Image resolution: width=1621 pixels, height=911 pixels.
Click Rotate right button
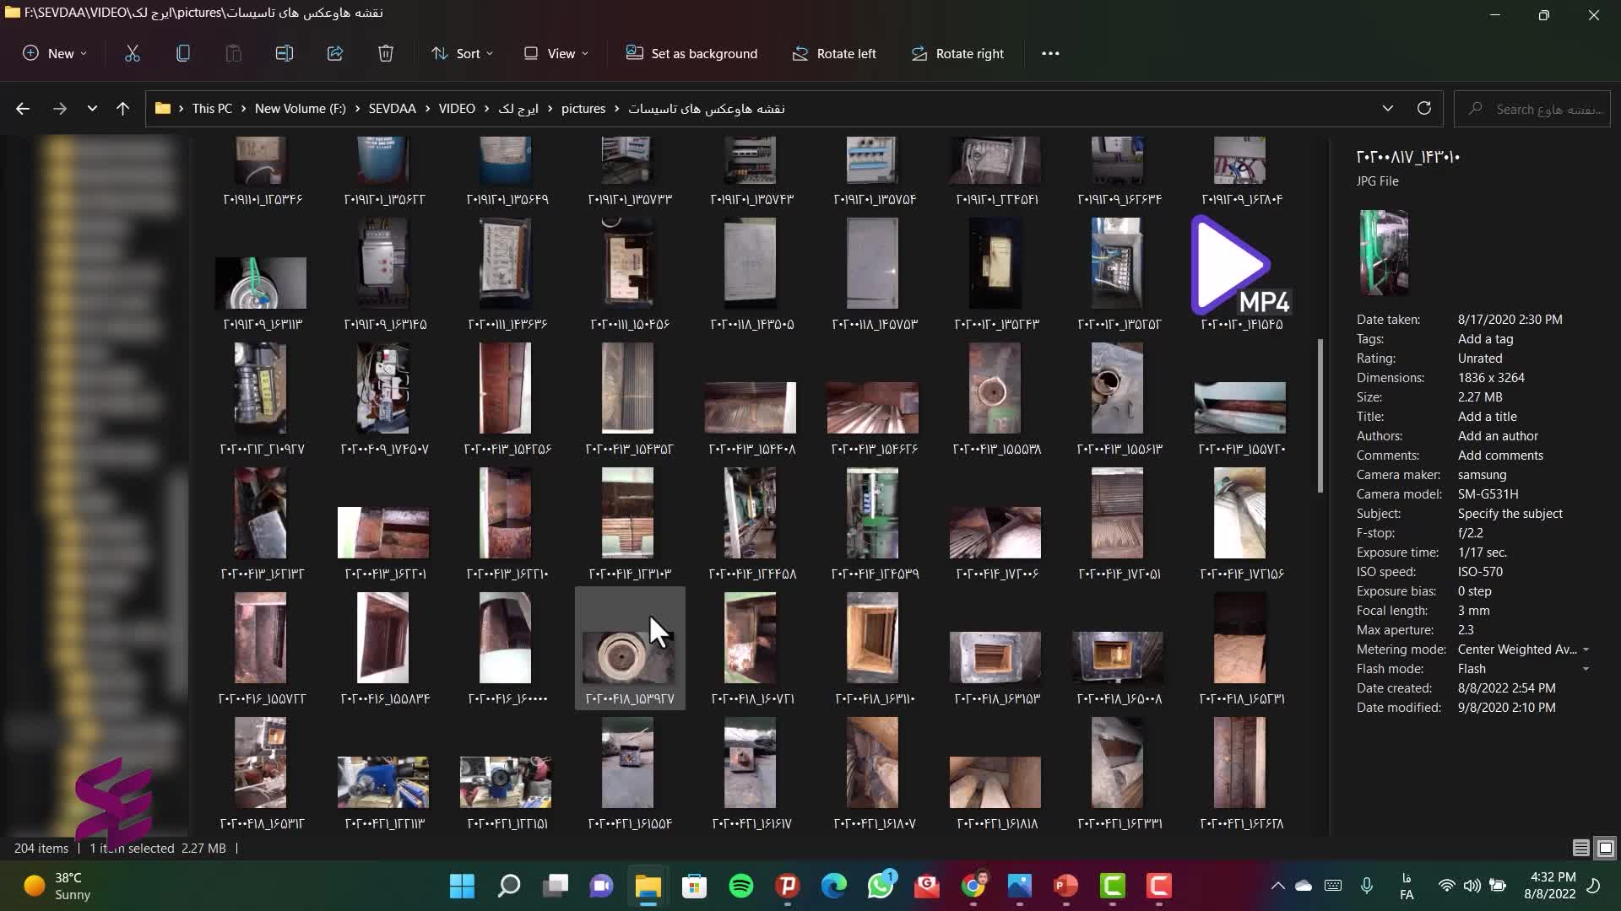[957, 53]
